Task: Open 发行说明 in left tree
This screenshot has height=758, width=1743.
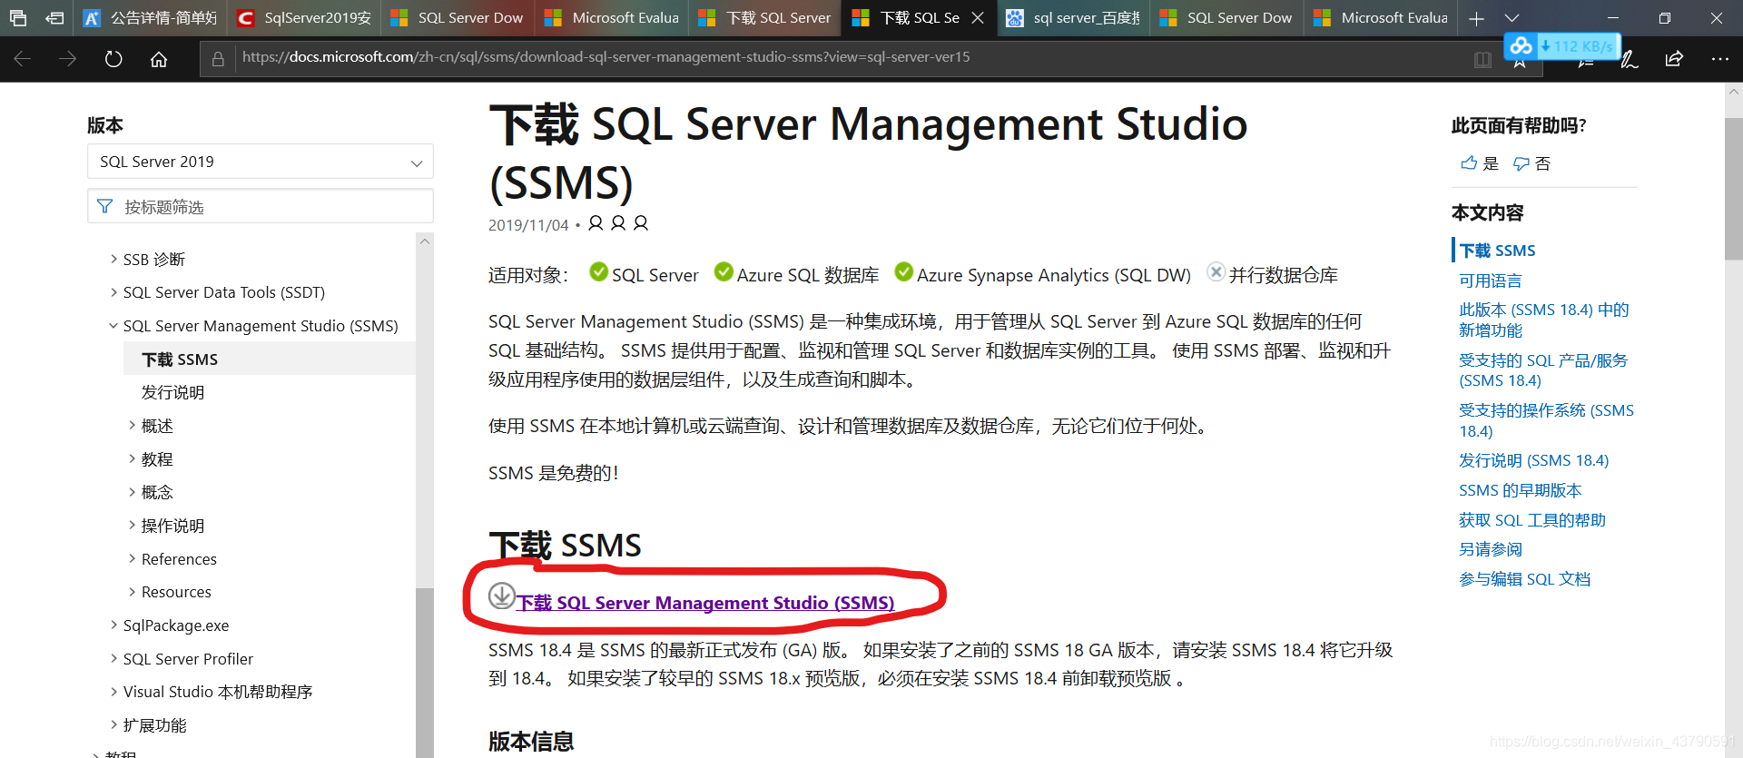Action: [172, 392]
